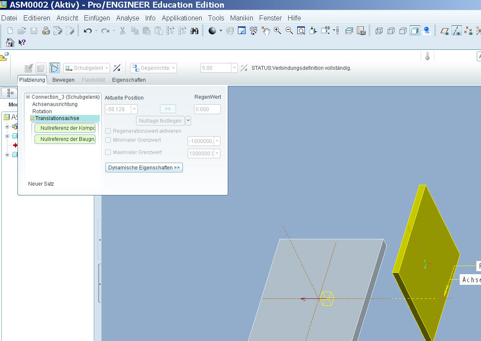Print using the printer icon

tap(46, 31)
